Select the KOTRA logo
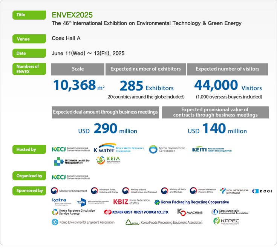Viewport: 277px width, 249px height. (61, 202)
